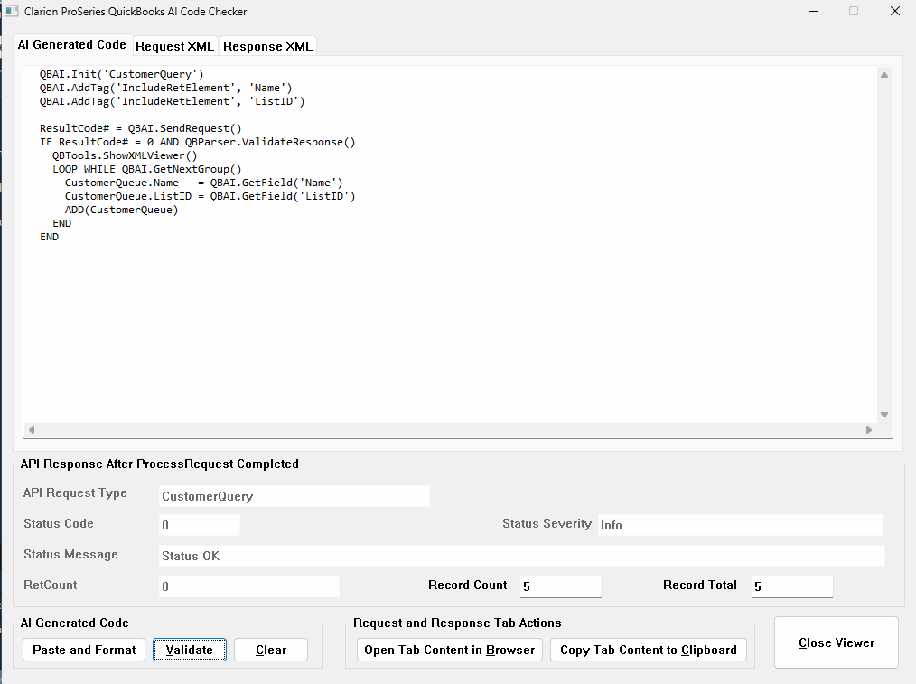
Task: Click the Status Message field
Action: 521,556
